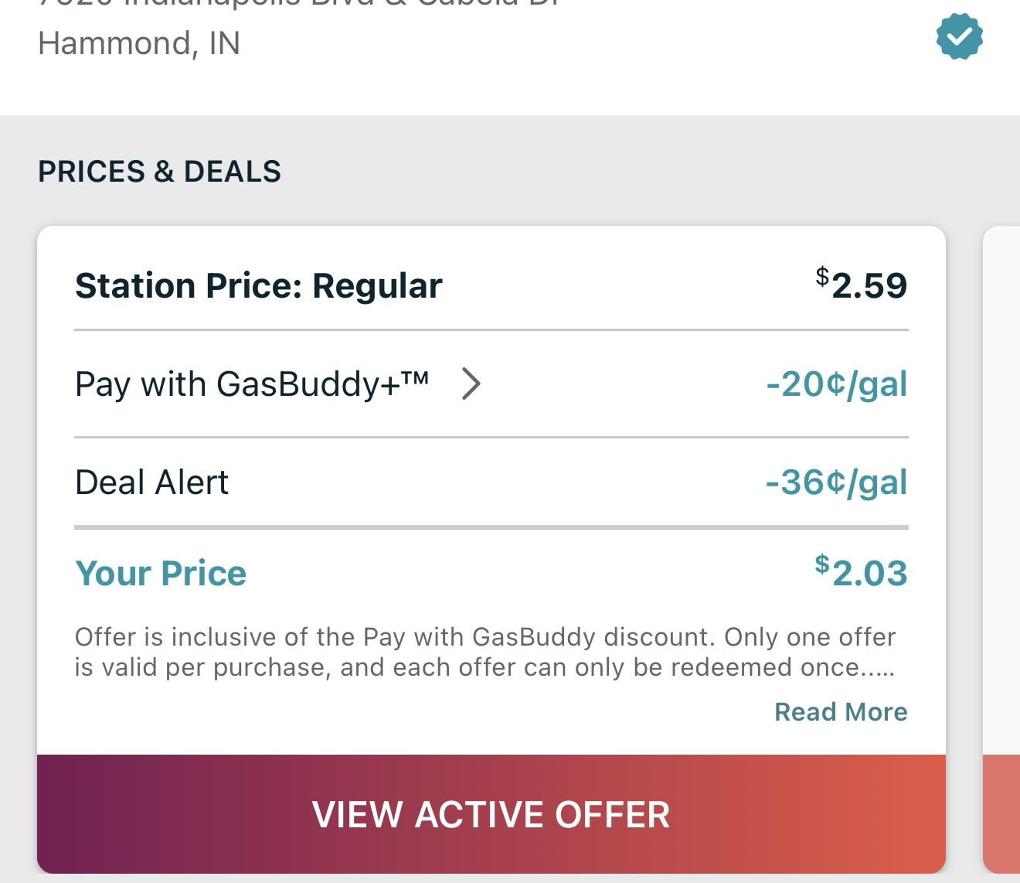Expand the Pay with GasBuddy+ chevron
This screenshot has width=1020, height=883.
pyautogui.click(x=471, y=384)
